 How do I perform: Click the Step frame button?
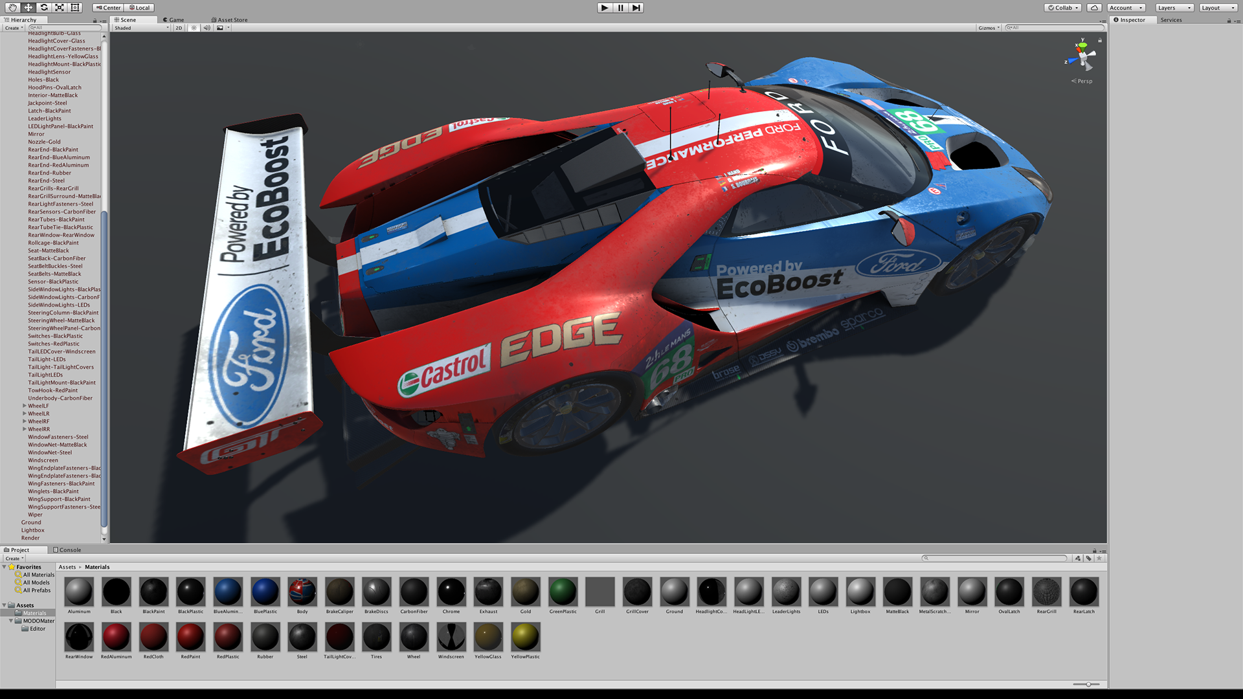(636, 8)
